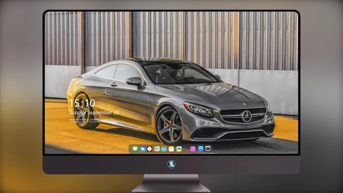Click the 15:10 clock widget

[82, 103]
